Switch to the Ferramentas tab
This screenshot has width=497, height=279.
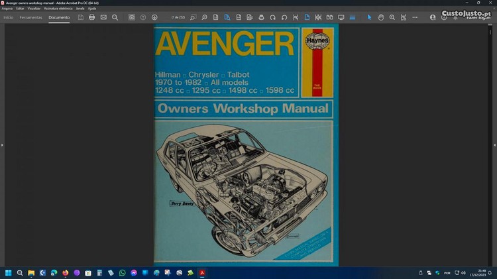(x=30, y=17)
